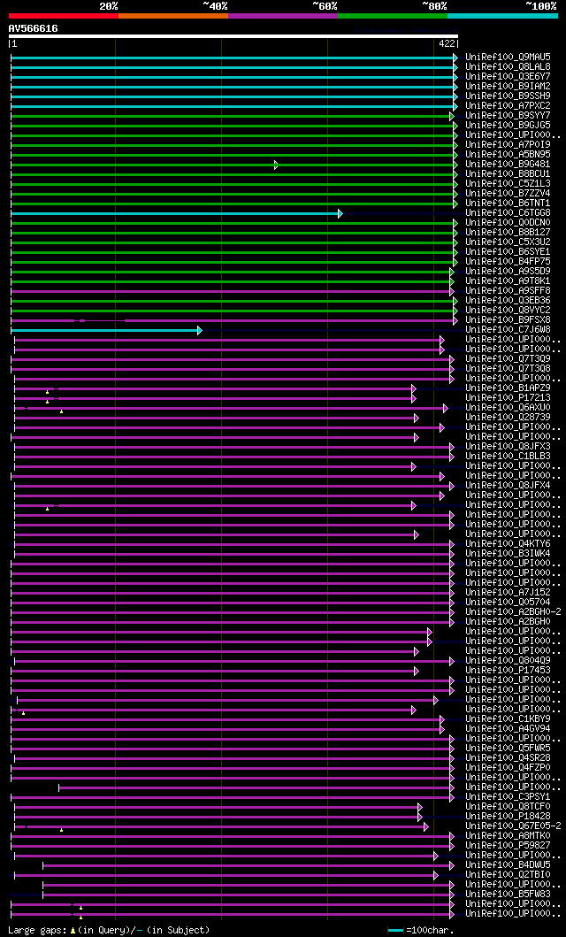Select the UniRef100_B7ZZV4 label
The image size is (566, 937).
coord(509,194)
